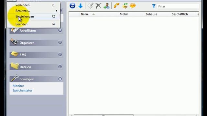
Task: Click the orange chat bubble icon
Action: click(x=133, y=6)
